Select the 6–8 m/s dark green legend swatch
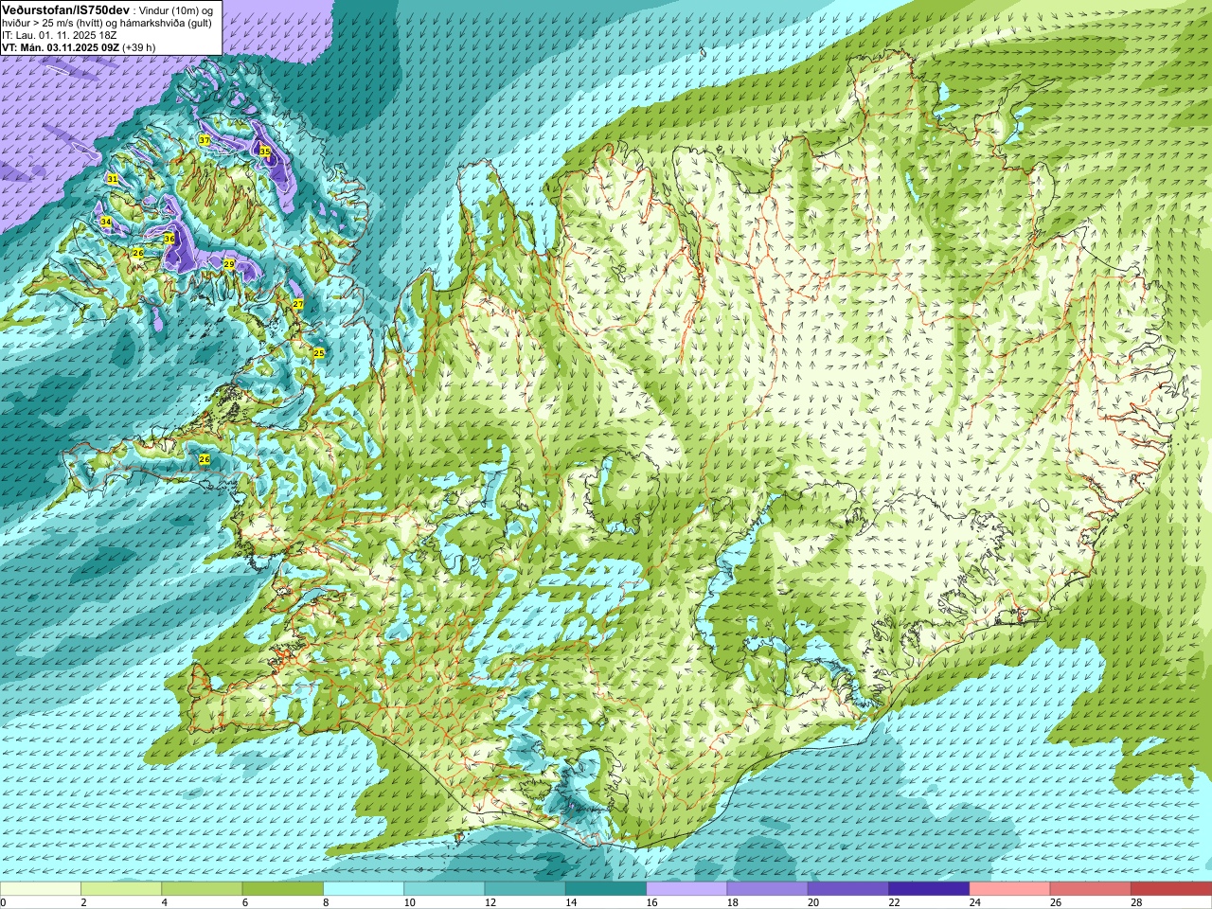Image resolution: width=1212 pixels, height=909 pixels. (283, 889)
